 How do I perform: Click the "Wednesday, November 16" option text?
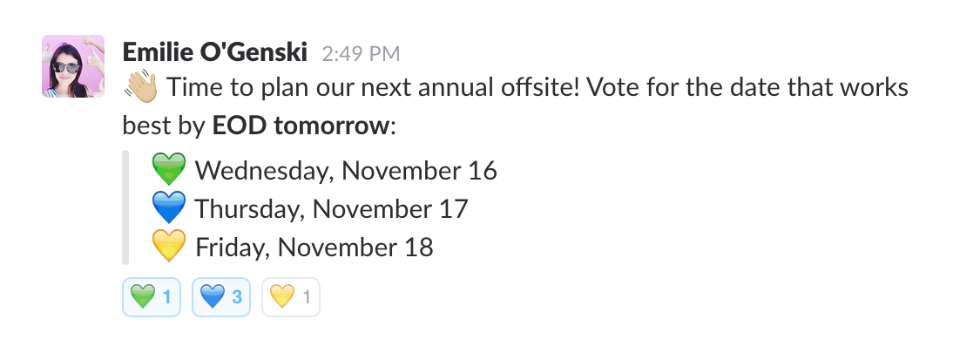coord(346,170)
